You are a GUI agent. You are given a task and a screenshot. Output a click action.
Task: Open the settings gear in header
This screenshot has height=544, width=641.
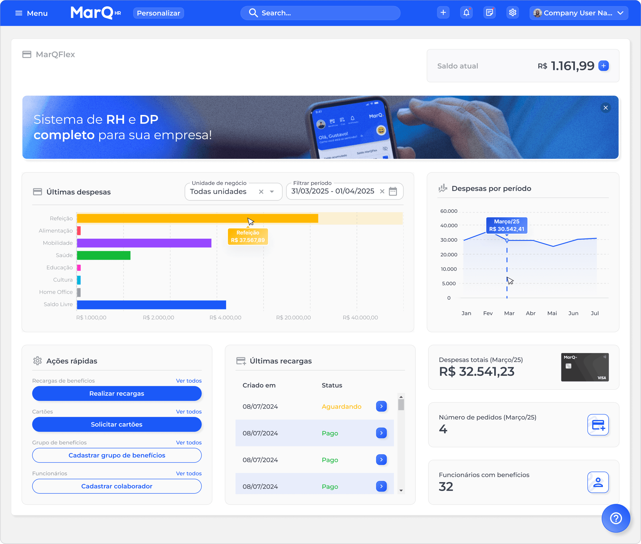click(x=512, y=13)
